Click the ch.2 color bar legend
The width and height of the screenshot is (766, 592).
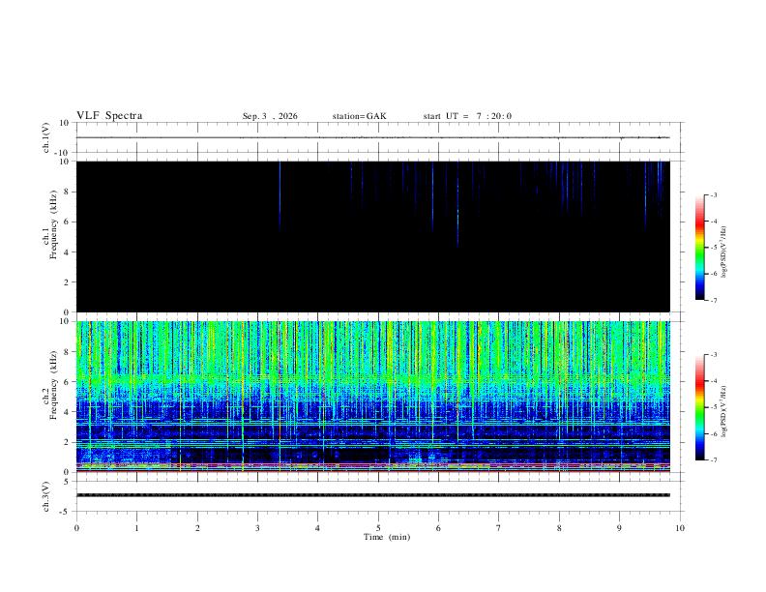[699, 407]
